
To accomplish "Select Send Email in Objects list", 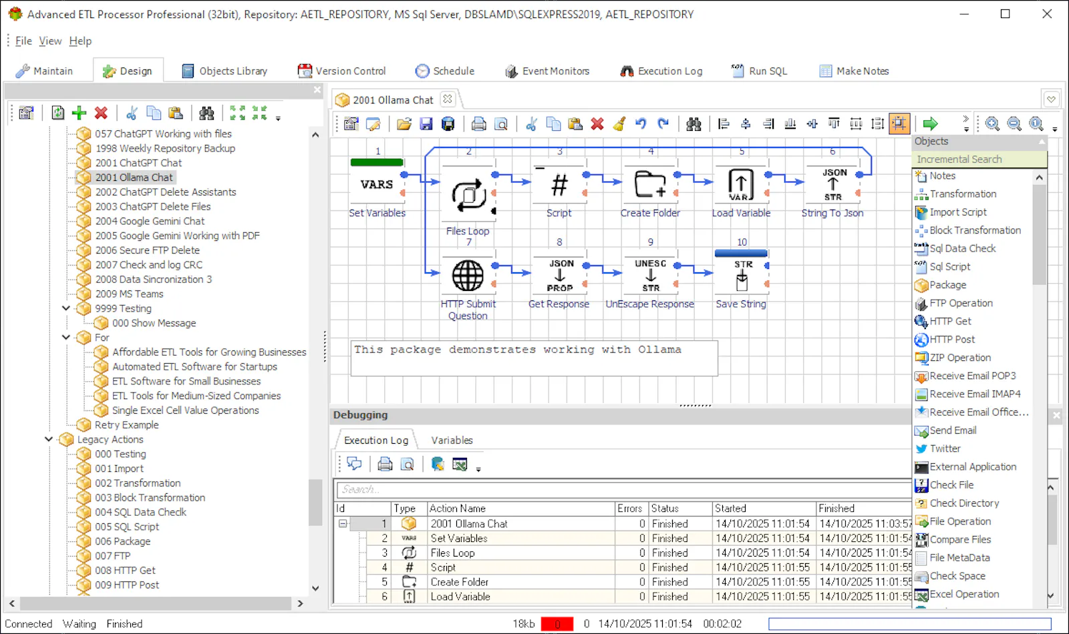I will tap(953, 430).
